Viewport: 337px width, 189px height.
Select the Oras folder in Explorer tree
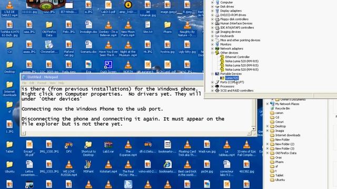[279, 157]
